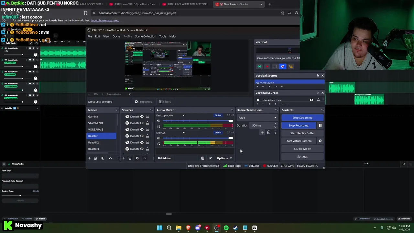Click the Vertical dock blue replay icon

click(283, 66)
